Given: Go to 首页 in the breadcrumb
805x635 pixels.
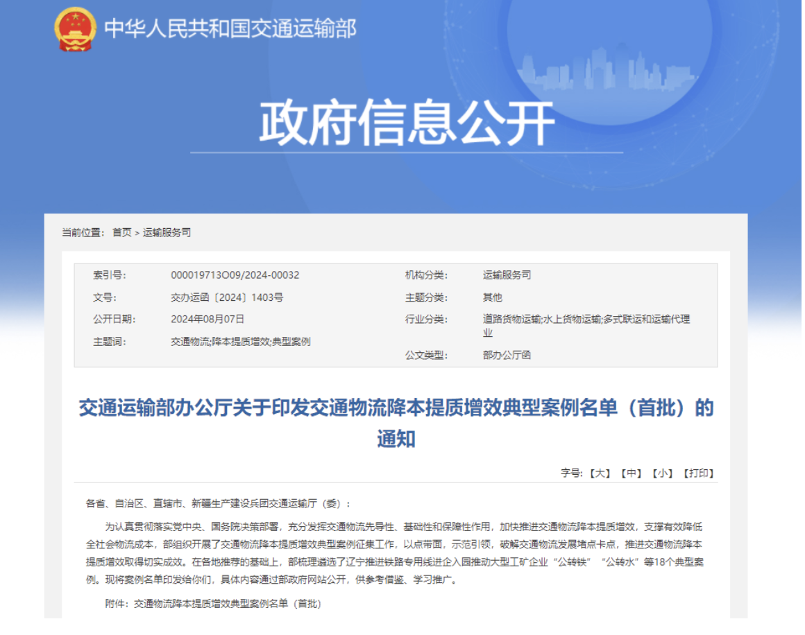Looking at the screenshot, I should coord(122,233).
